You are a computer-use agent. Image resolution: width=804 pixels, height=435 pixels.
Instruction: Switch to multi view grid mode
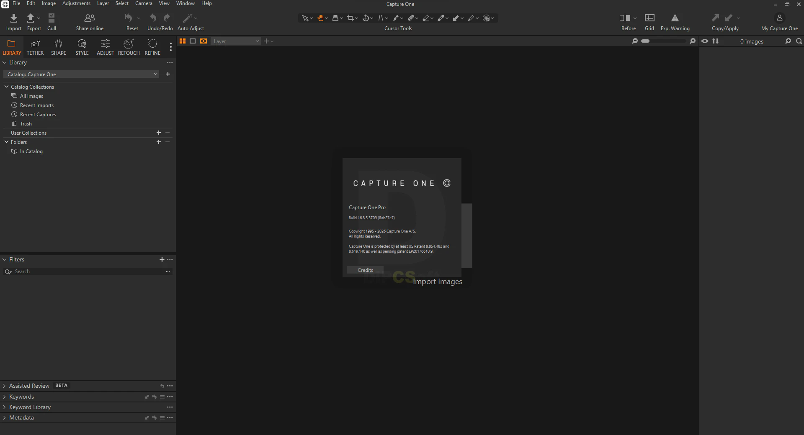tap(183, 41)
